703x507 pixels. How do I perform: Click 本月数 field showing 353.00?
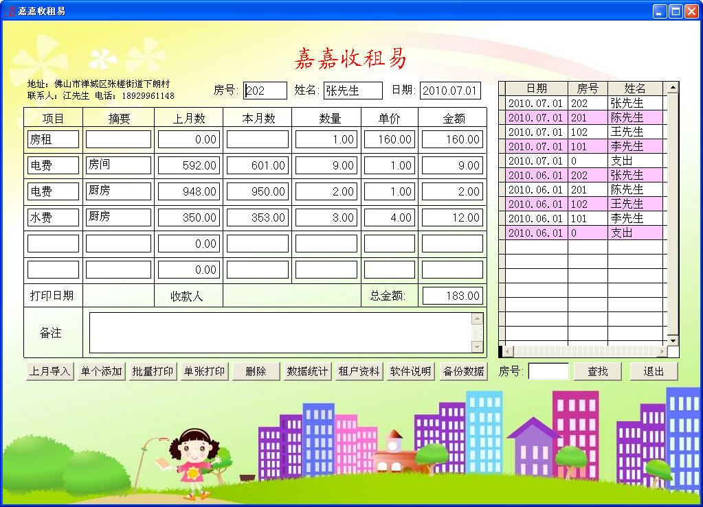(x=258, y=217)
